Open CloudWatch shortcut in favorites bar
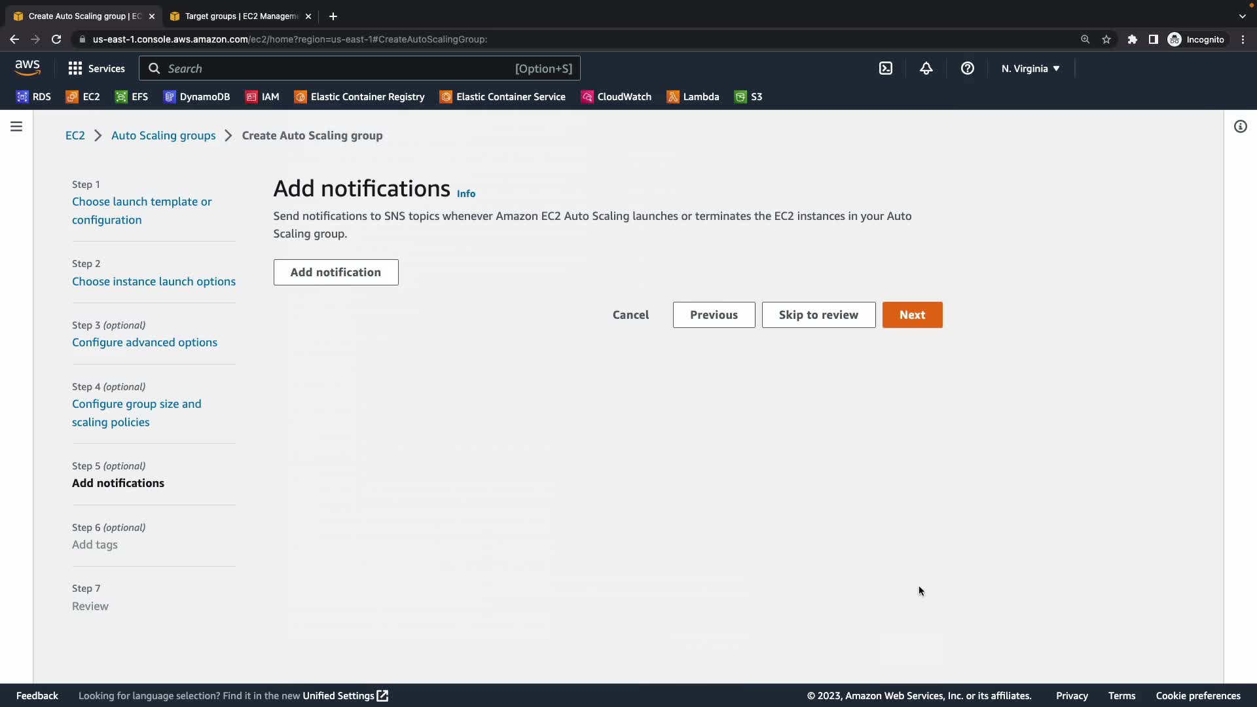Screen dimensions: 1257x707 click(x=616, y=97)
